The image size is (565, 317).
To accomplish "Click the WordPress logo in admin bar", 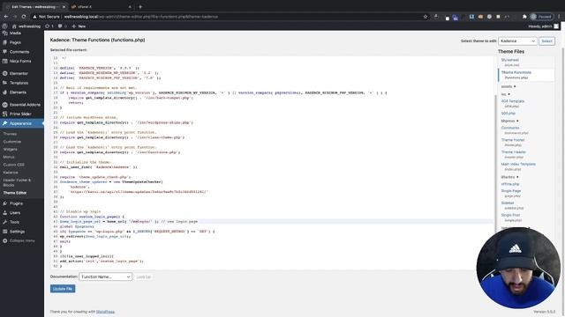I will pyautogui.click(x=4, y=26).
